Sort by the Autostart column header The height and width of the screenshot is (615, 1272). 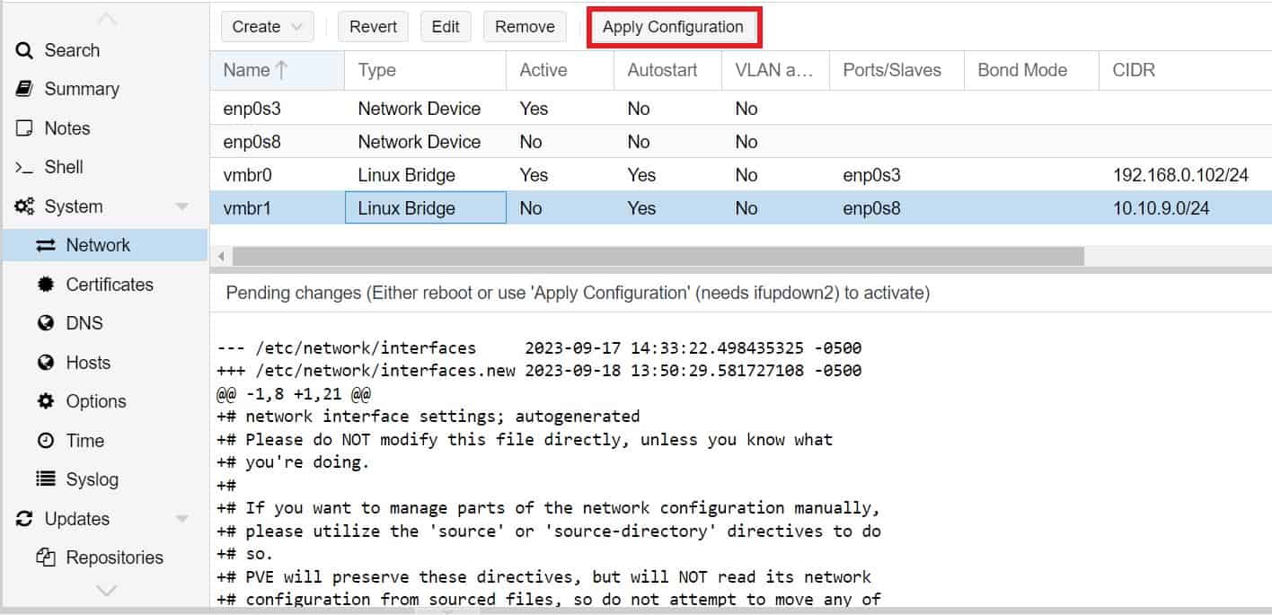pos(667,70)
